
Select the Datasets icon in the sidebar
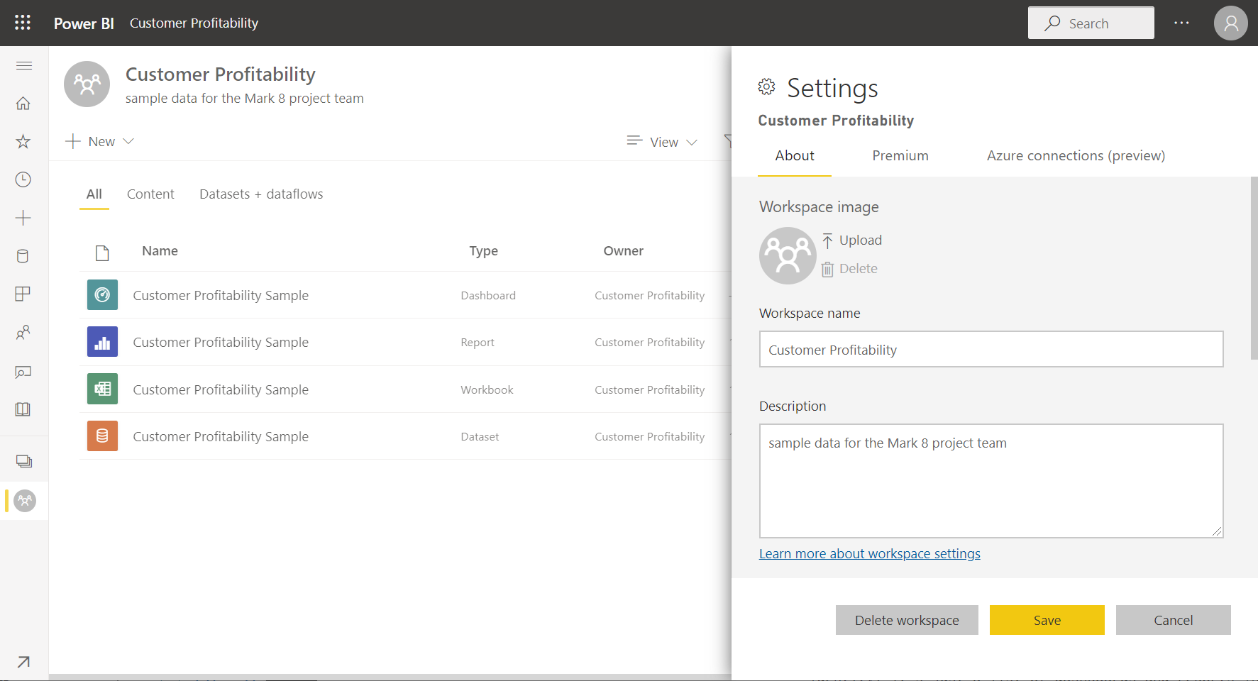[x=23, y=255]
